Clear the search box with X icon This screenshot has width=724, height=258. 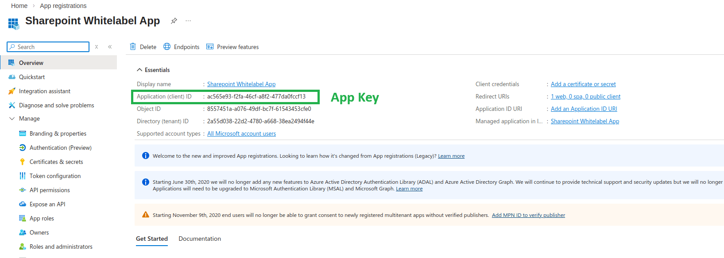97,47
